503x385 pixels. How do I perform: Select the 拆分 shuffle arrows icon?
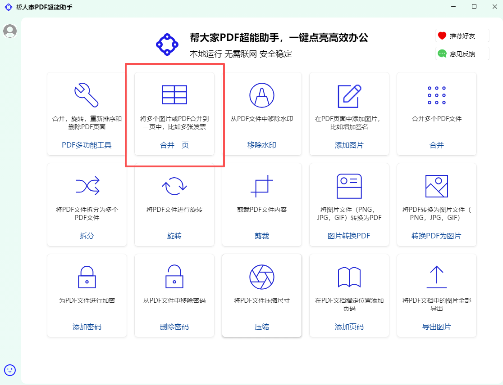click(x=87, y=186)
